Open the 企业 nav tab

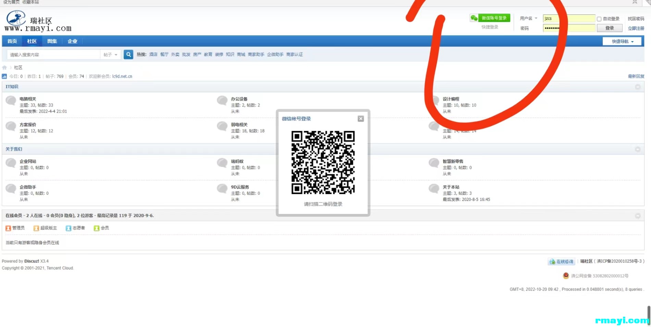(x=72, y=41)
